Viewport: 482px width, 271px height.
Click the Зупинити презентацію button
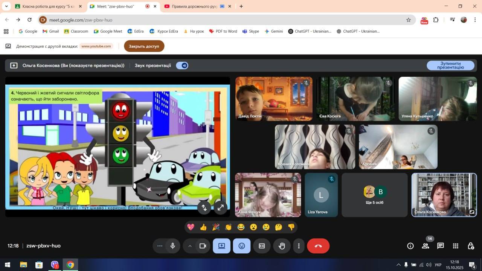pyautogui.click(x=450, y=65)
